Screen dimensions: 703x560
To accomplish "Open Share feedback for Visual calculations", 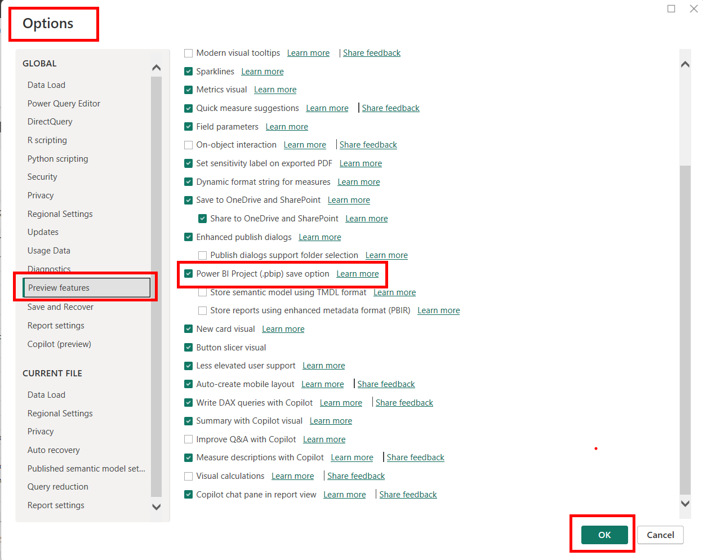I will pos(356,476).
